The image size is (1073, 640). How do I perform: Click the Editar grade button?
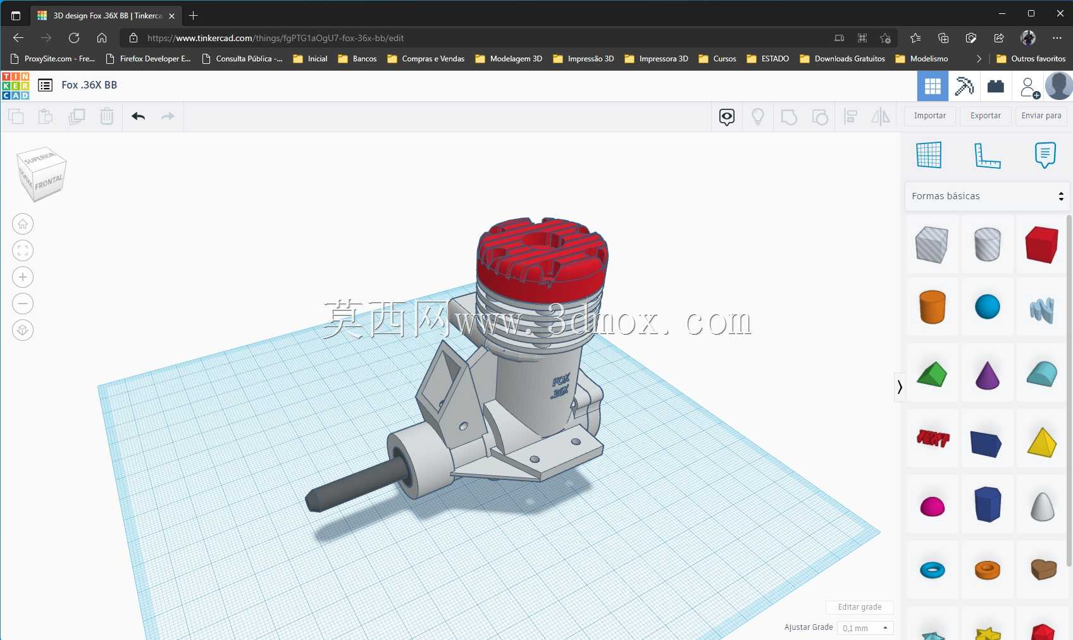click(x=860, y=607)
